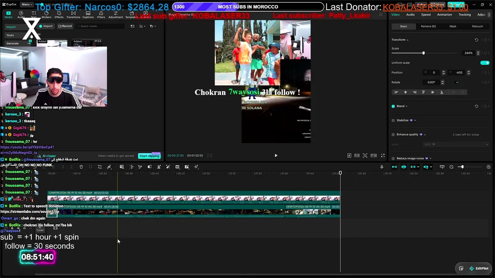Align clip to the left
This screenshot has height=278, width=495.
[396, 92]
